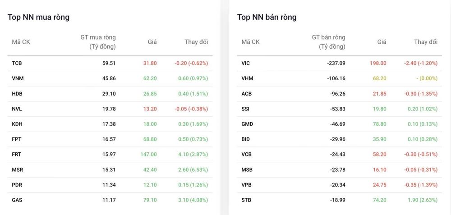
Task: Click the Mã CK header in net-buy table
Action: pyautogui.click(x=21, y=42)
